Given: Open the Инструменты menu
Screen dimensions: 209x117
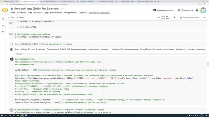Looking at the screenshot, I should pos(70,13).
